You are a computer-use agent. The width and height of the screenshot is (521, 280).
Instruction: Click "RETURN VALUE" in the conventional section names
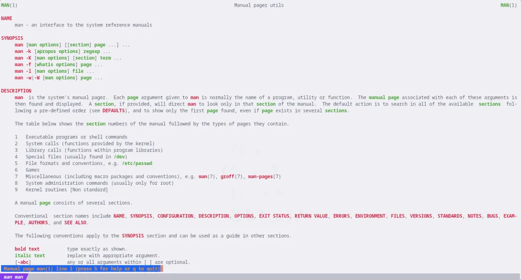coord(311,216)
